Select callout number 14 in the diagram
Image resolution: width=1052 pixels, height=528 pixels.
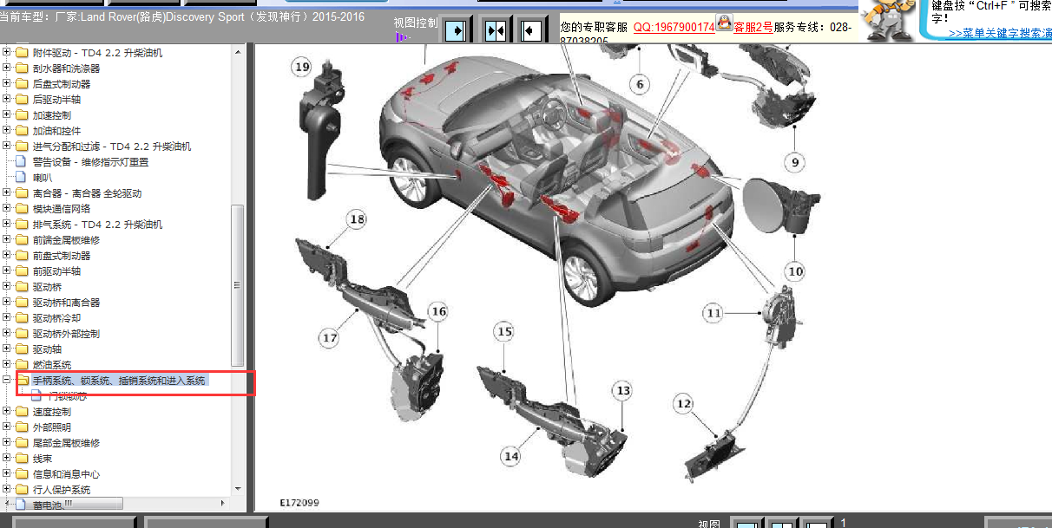(510, 456)
